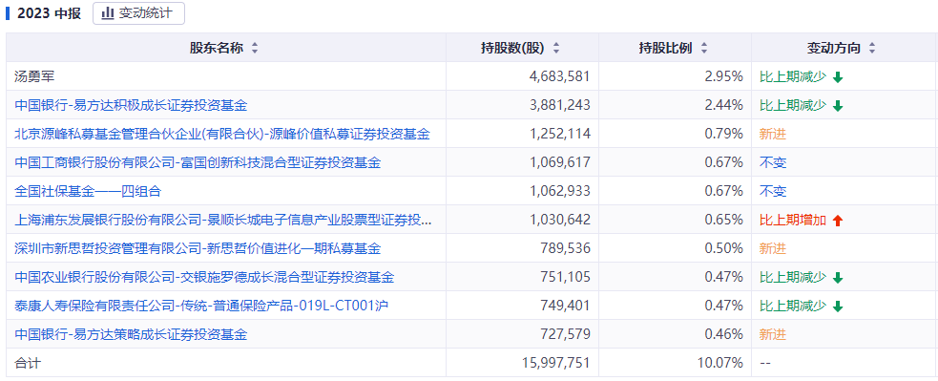Click green down arrow in 泰康人寿 row

[x=838, y=307]
